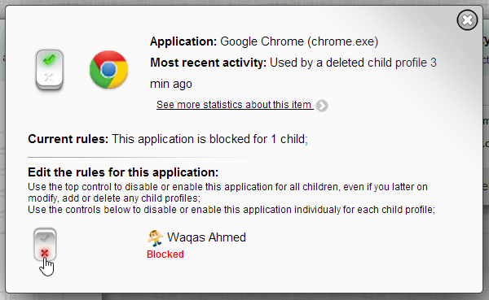Image resolution: width=489 pixels, height=300 pixels.
Task: Click the Most recent activity: label
Action: pyautogui.click(x=209, y=63)
